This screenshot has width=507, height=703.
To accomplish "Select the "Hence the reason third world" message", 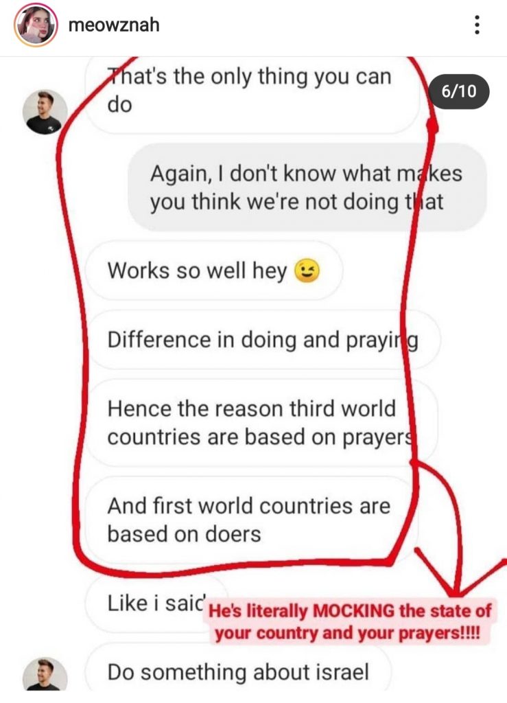I will point(261,423).
